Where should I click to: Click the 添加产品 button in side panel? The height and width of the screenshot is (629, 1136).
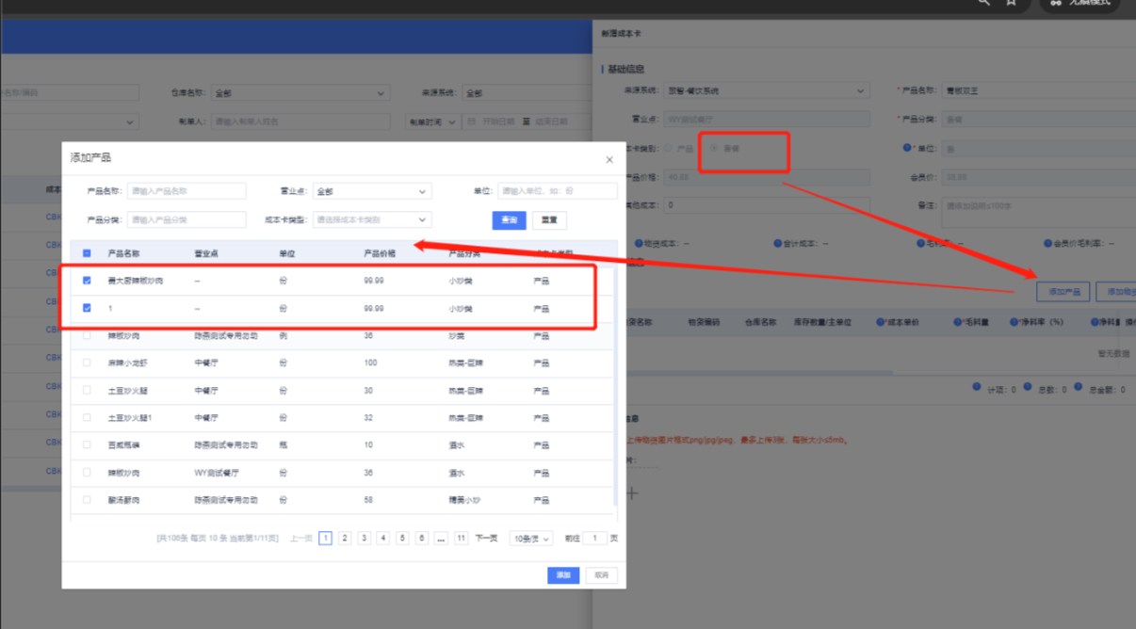[1063, 292]
